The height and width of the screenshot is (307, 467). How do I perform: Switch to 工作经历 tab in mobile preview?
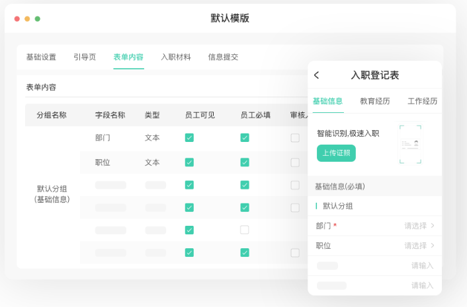(422, 101)
